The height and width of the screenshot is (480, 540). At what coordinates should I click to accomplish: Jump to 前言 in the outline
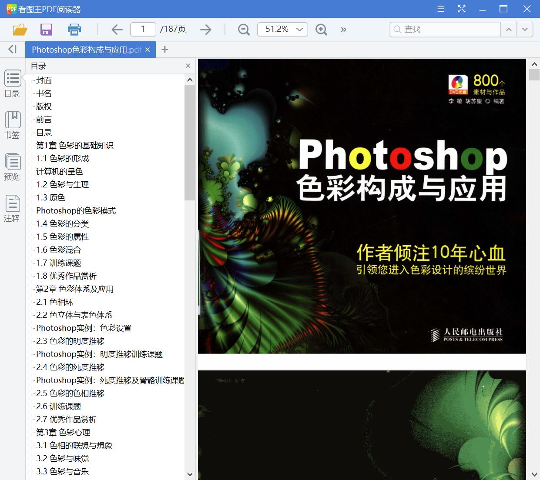44,119
